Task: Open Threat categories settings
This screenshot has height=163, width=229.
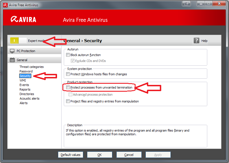Action: point(32,67)
